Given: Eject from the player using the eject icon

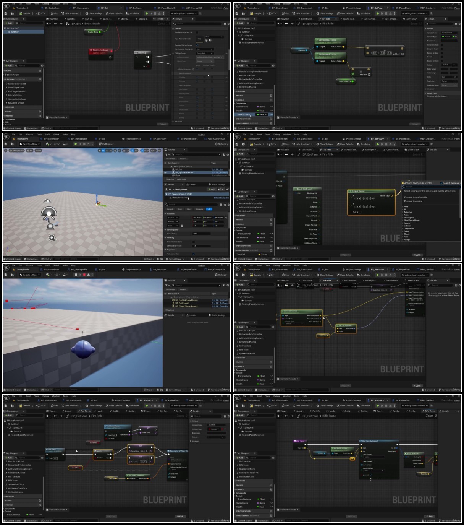Looking at the screenshot, I should click(89, 275).
